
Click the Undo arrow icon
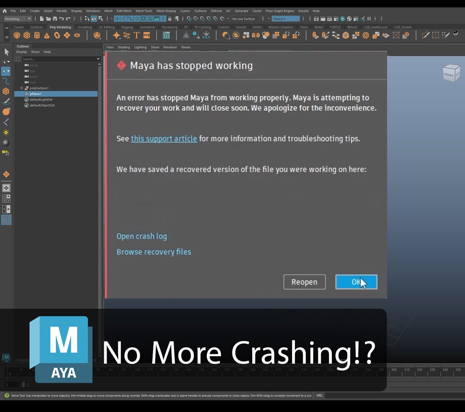61,19
